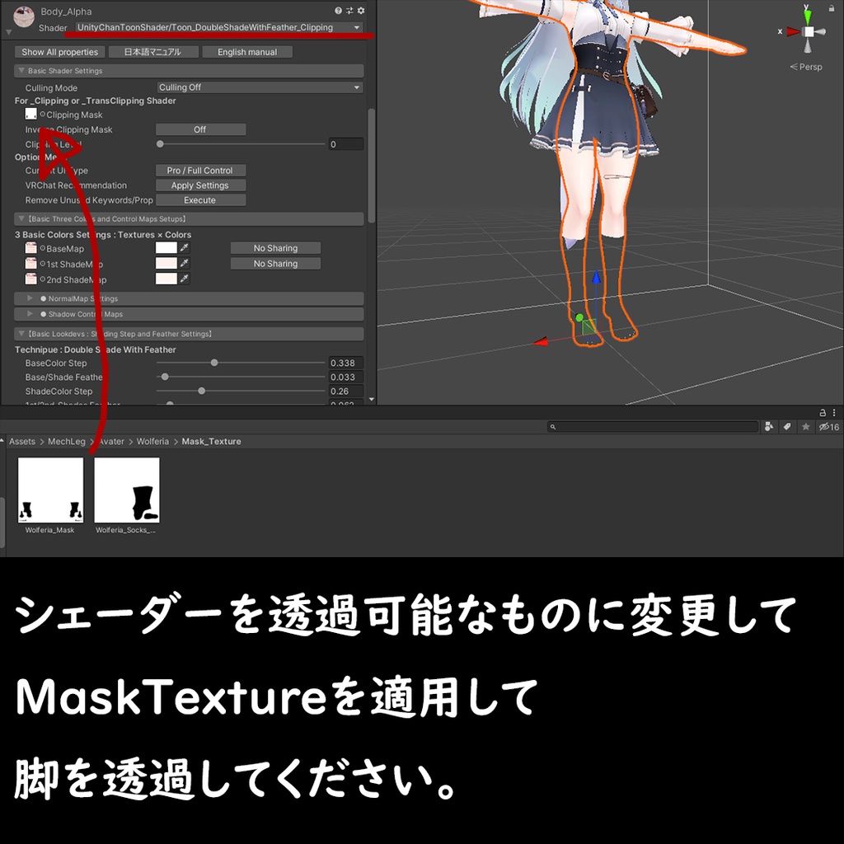Click the scene gizmo center cube
This screenshot has width=844, height=844.
809,32
